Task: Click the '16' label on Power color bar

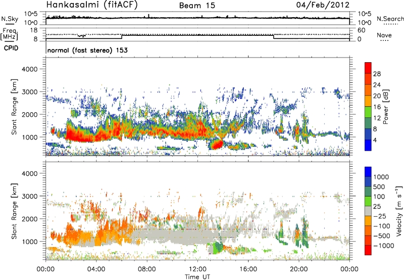Action: click(x=377, y=107)
